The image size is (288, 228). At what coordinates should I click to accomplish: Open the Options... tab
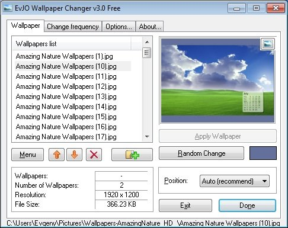119,27
